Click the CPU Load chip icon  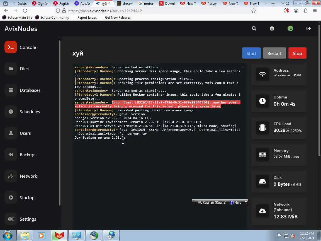[x=262, y=128]
